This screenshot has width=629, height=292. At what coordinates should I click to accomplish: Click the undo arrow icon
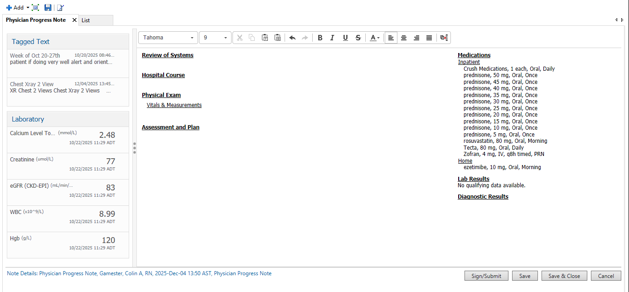[292, 38]
